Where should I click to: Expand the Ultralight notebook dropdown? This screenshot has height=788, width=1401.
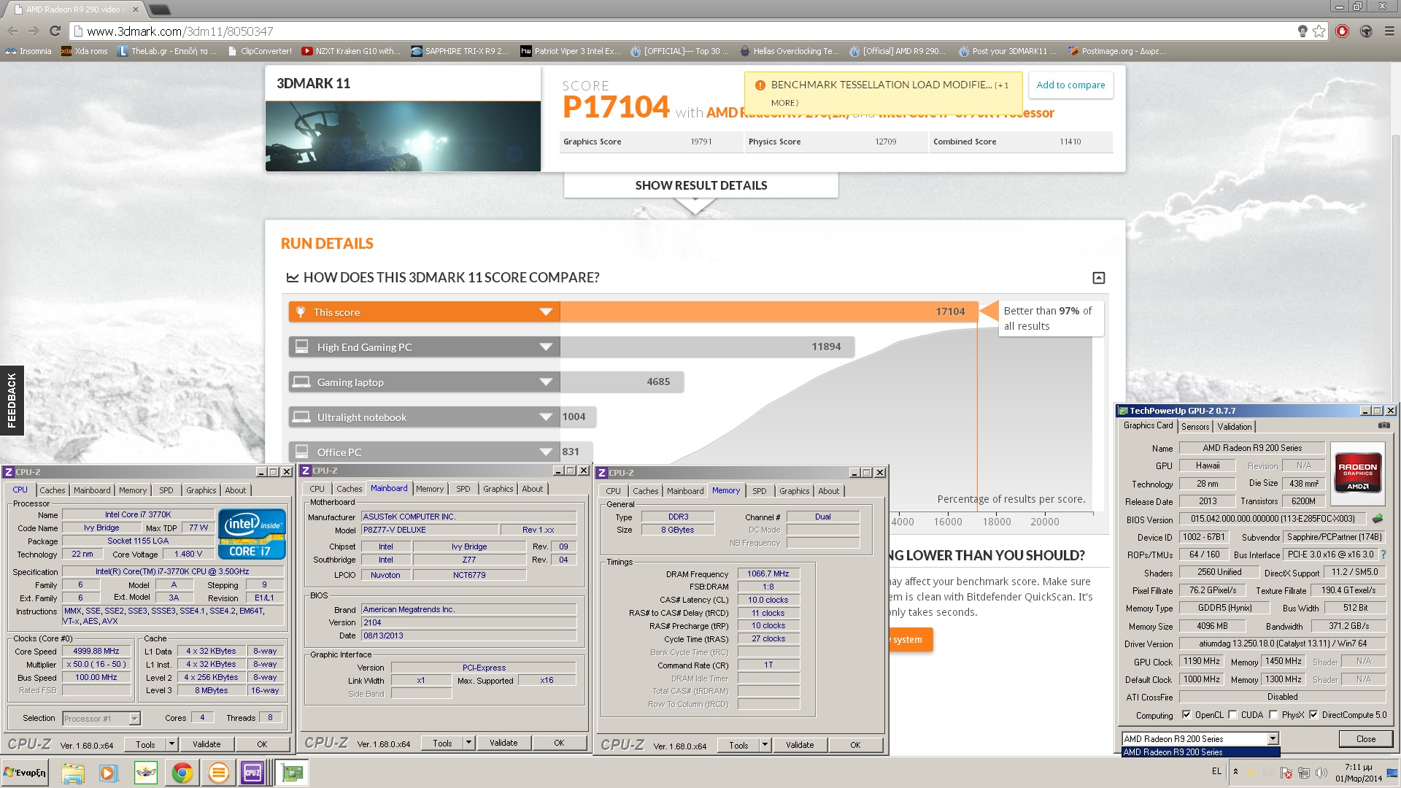(545, 417)
